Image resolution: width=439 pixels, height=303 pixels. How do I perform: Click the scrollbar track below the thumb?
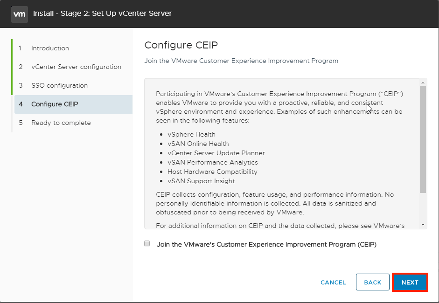point(423,207)
